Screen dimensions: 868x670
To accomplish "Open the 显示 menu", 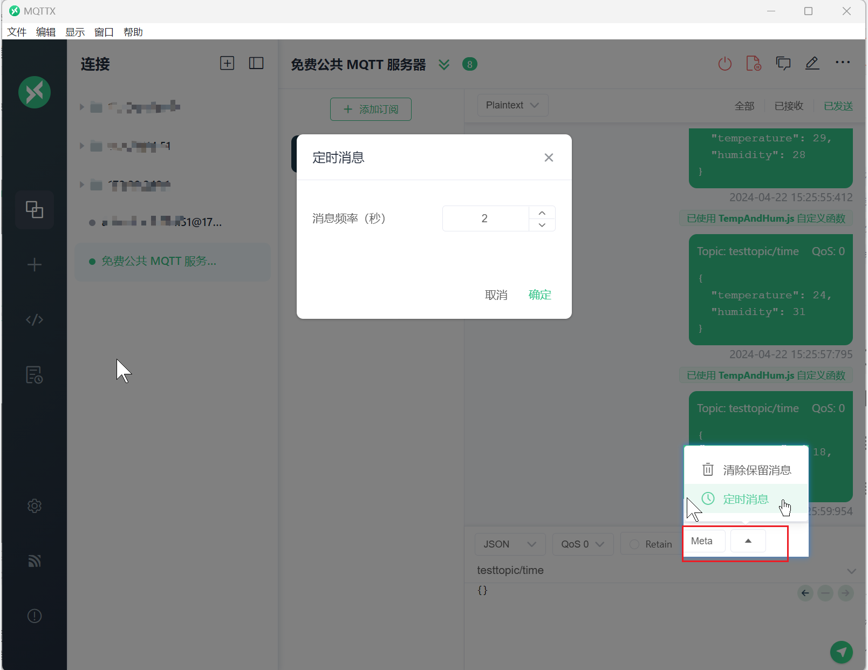I will click(x=75, y=32).
